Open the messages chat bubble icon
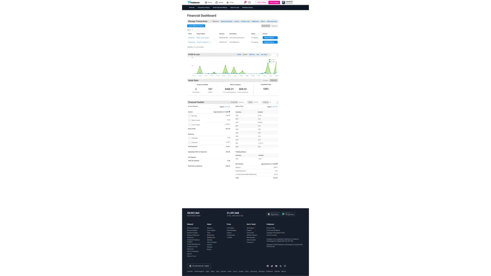 coord(250,2)
